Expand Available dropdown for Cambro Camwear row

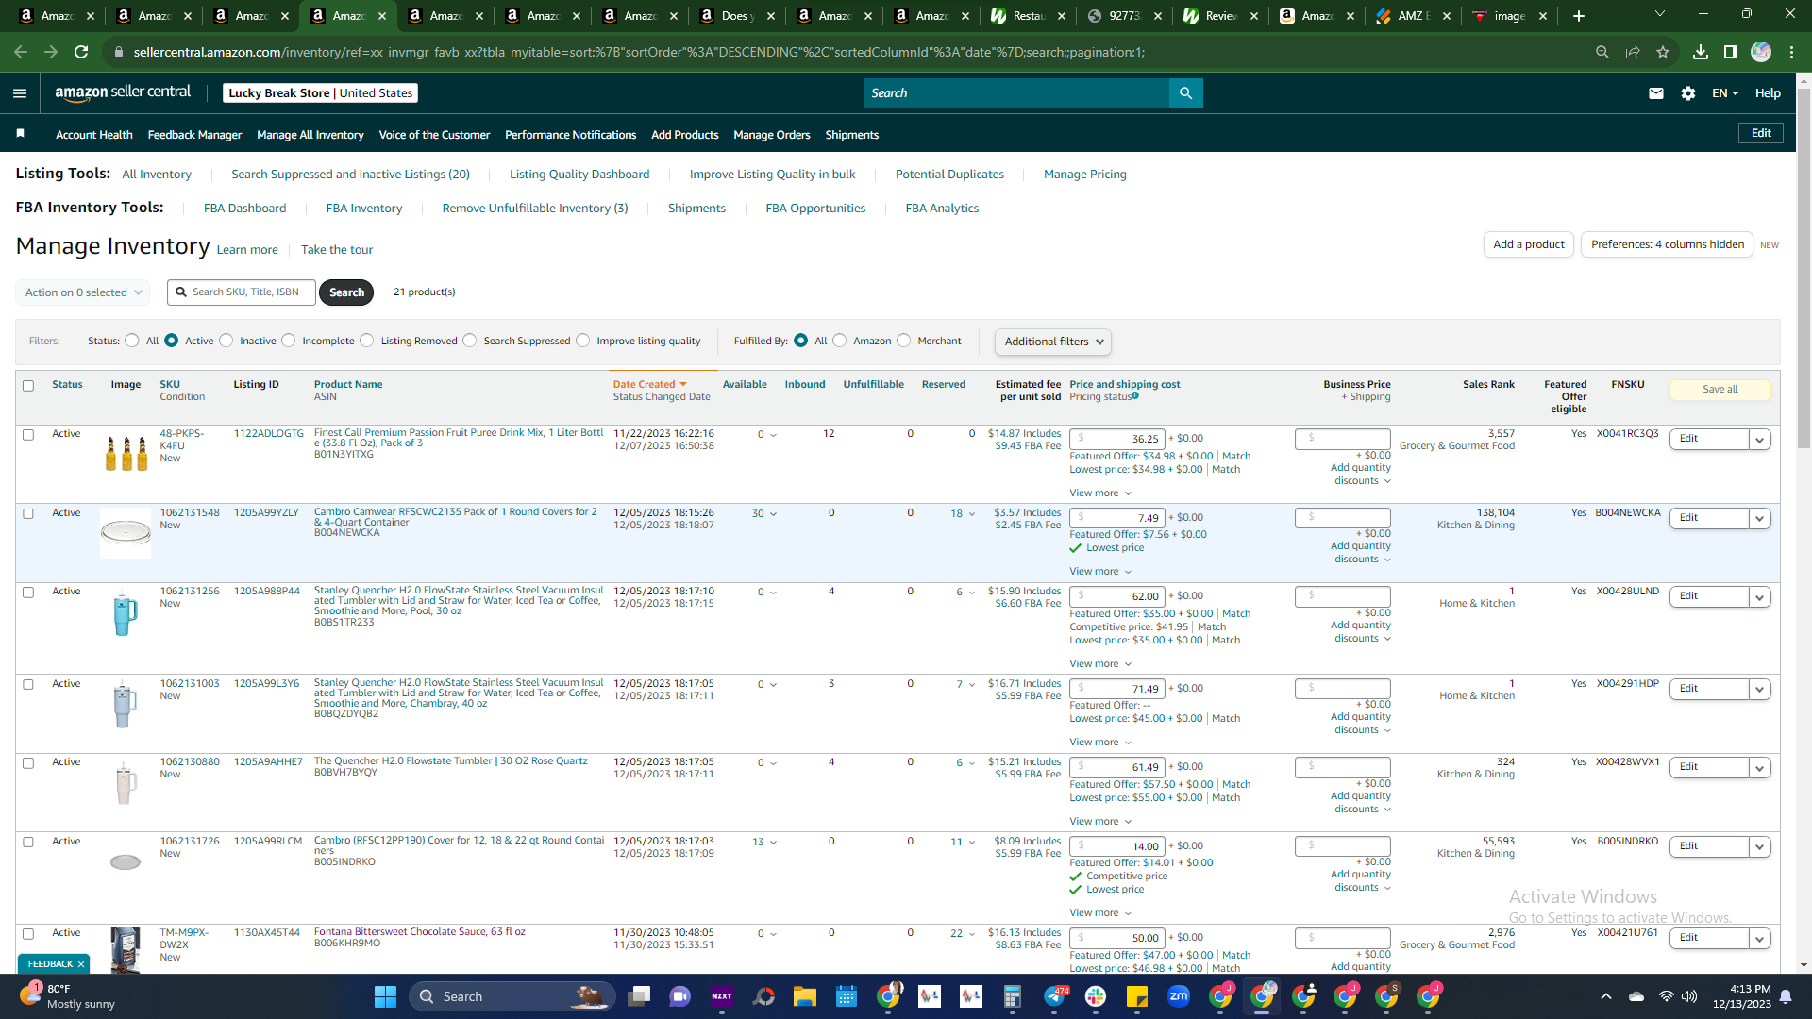(764, 514)
